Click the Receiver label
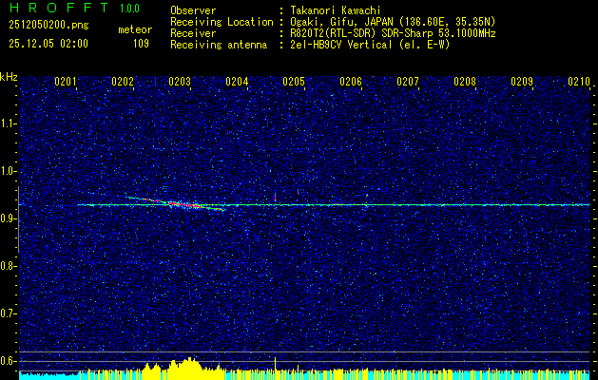The width and height of the screenshot is (598, 380). click(193, 33)
